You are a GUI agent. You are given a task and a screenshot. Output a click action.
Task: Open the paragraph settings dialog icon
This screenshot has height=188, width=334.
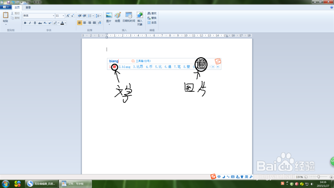(100, 23)
